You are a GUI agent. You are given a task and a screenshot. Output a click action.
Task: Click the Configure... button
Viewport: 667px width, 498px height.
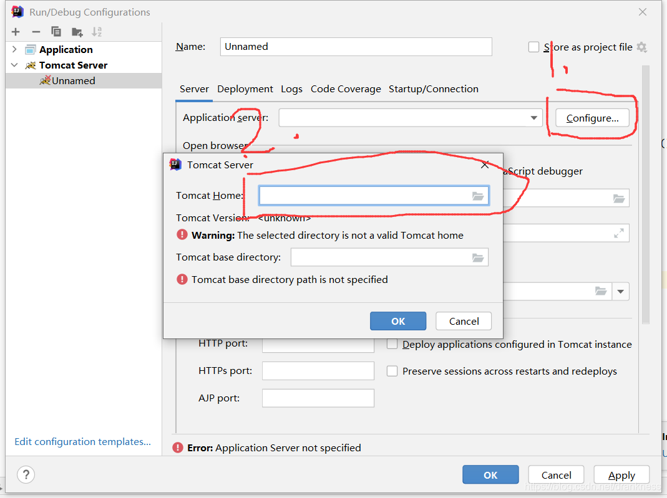click(x=593, y=118)
